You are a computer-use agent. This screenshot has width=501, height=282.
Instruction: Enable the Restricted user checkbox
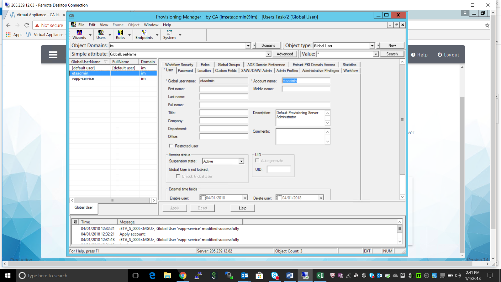pyautogui.click(x=171, y=146)
